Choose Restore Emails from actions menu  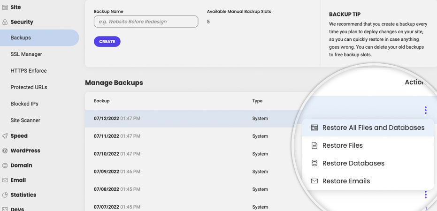(368, 181)
